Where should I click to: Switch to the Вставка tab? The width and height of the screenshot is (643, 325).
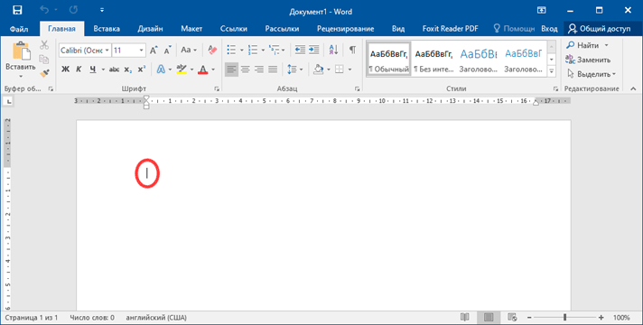(x=107, y=29)
